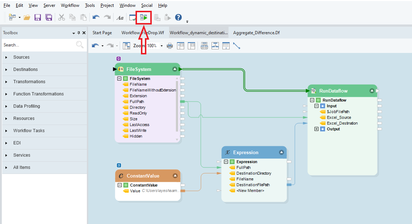
Task: Click the Save All toolbar icon
Action: point(49,17)
